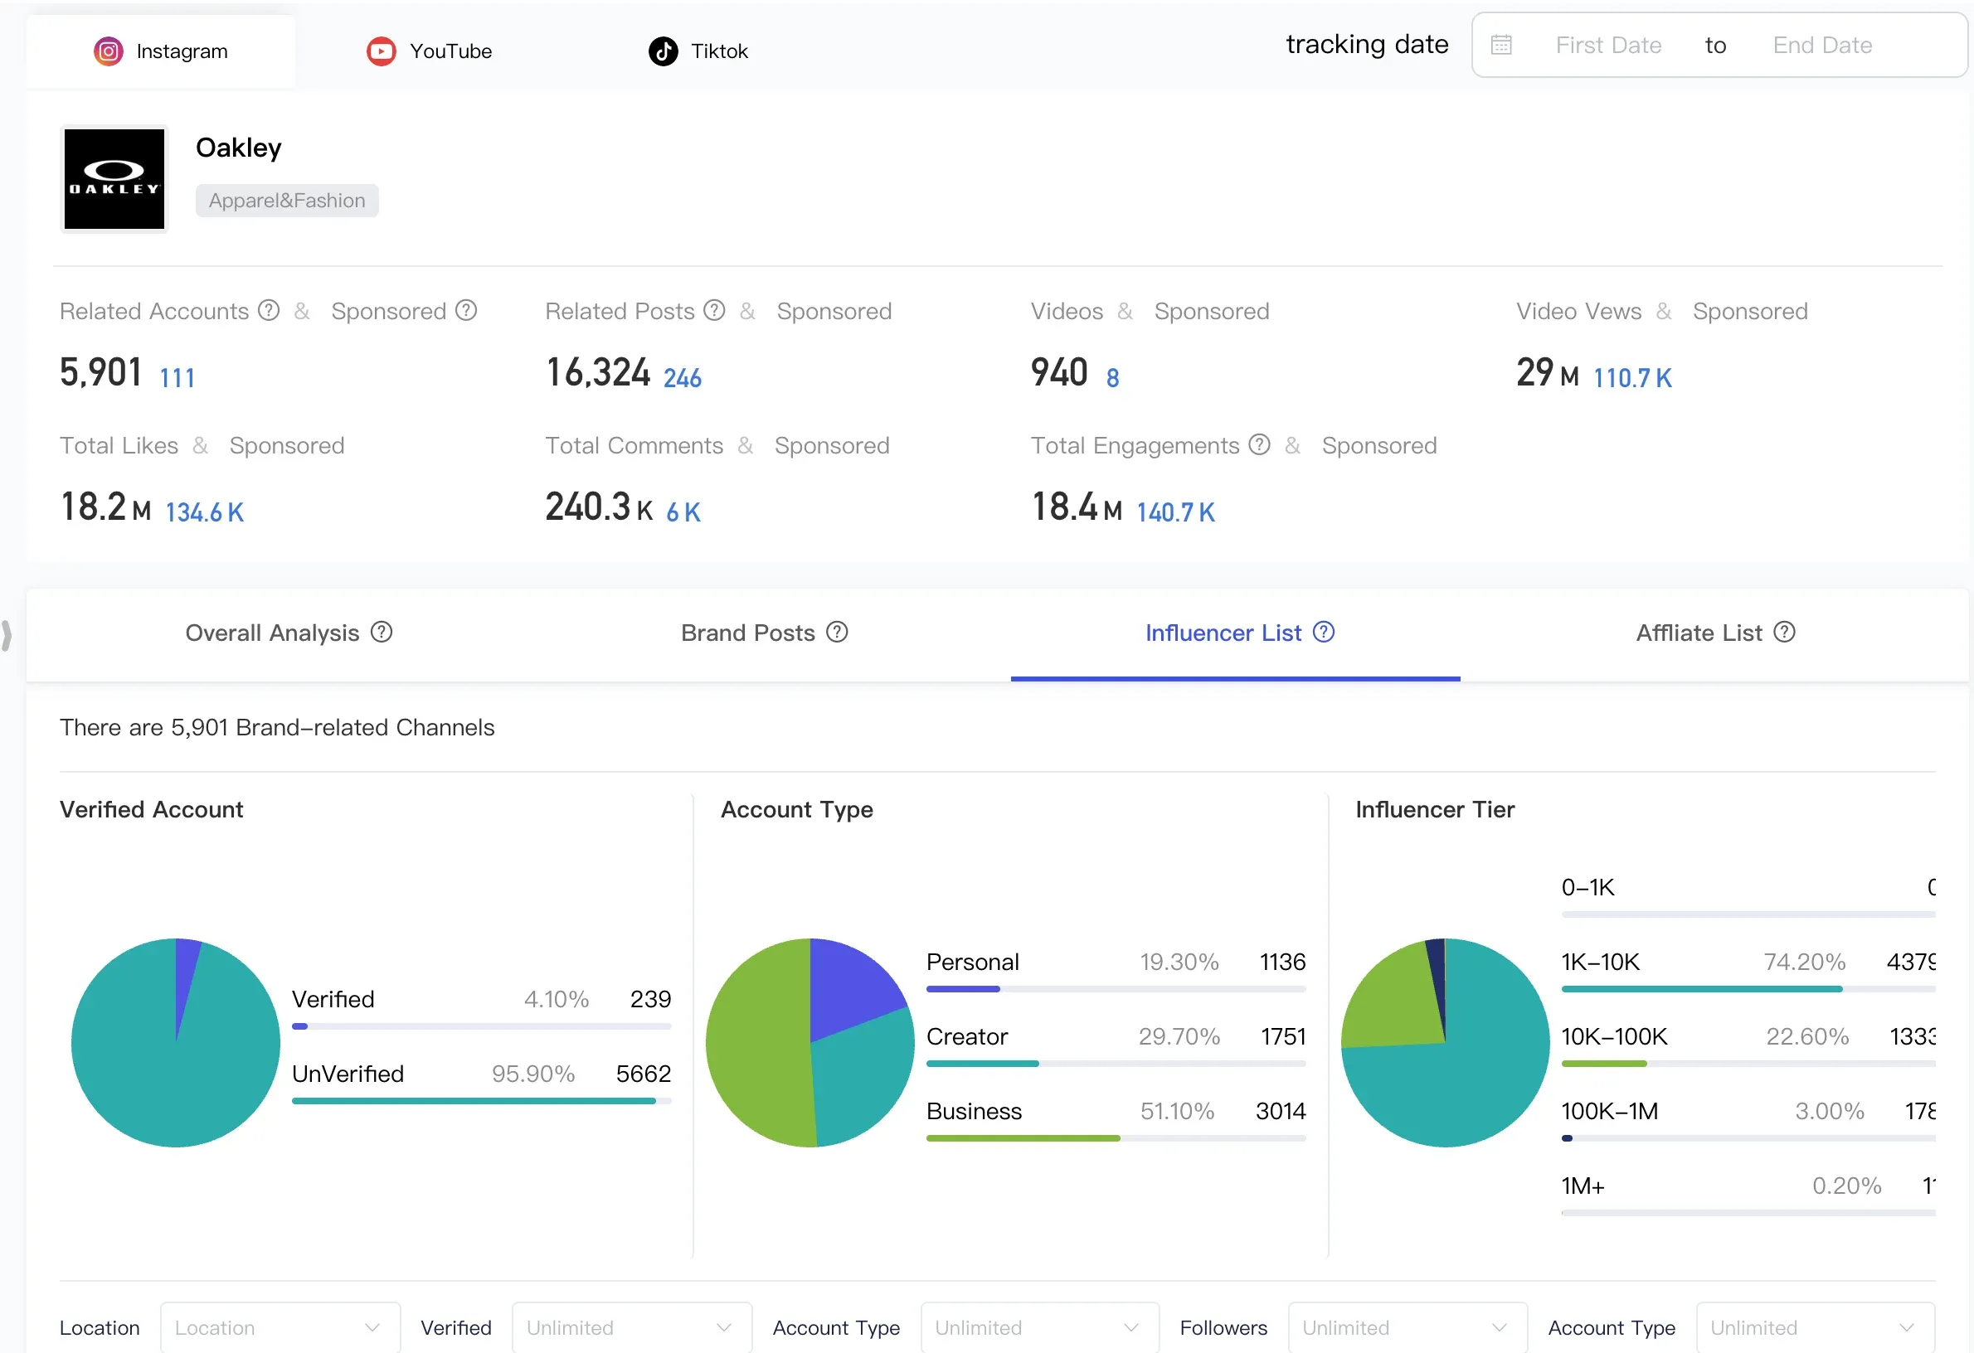
Task: Click the sponsored engagements 140.7 K
Action: coord(1175,512)
